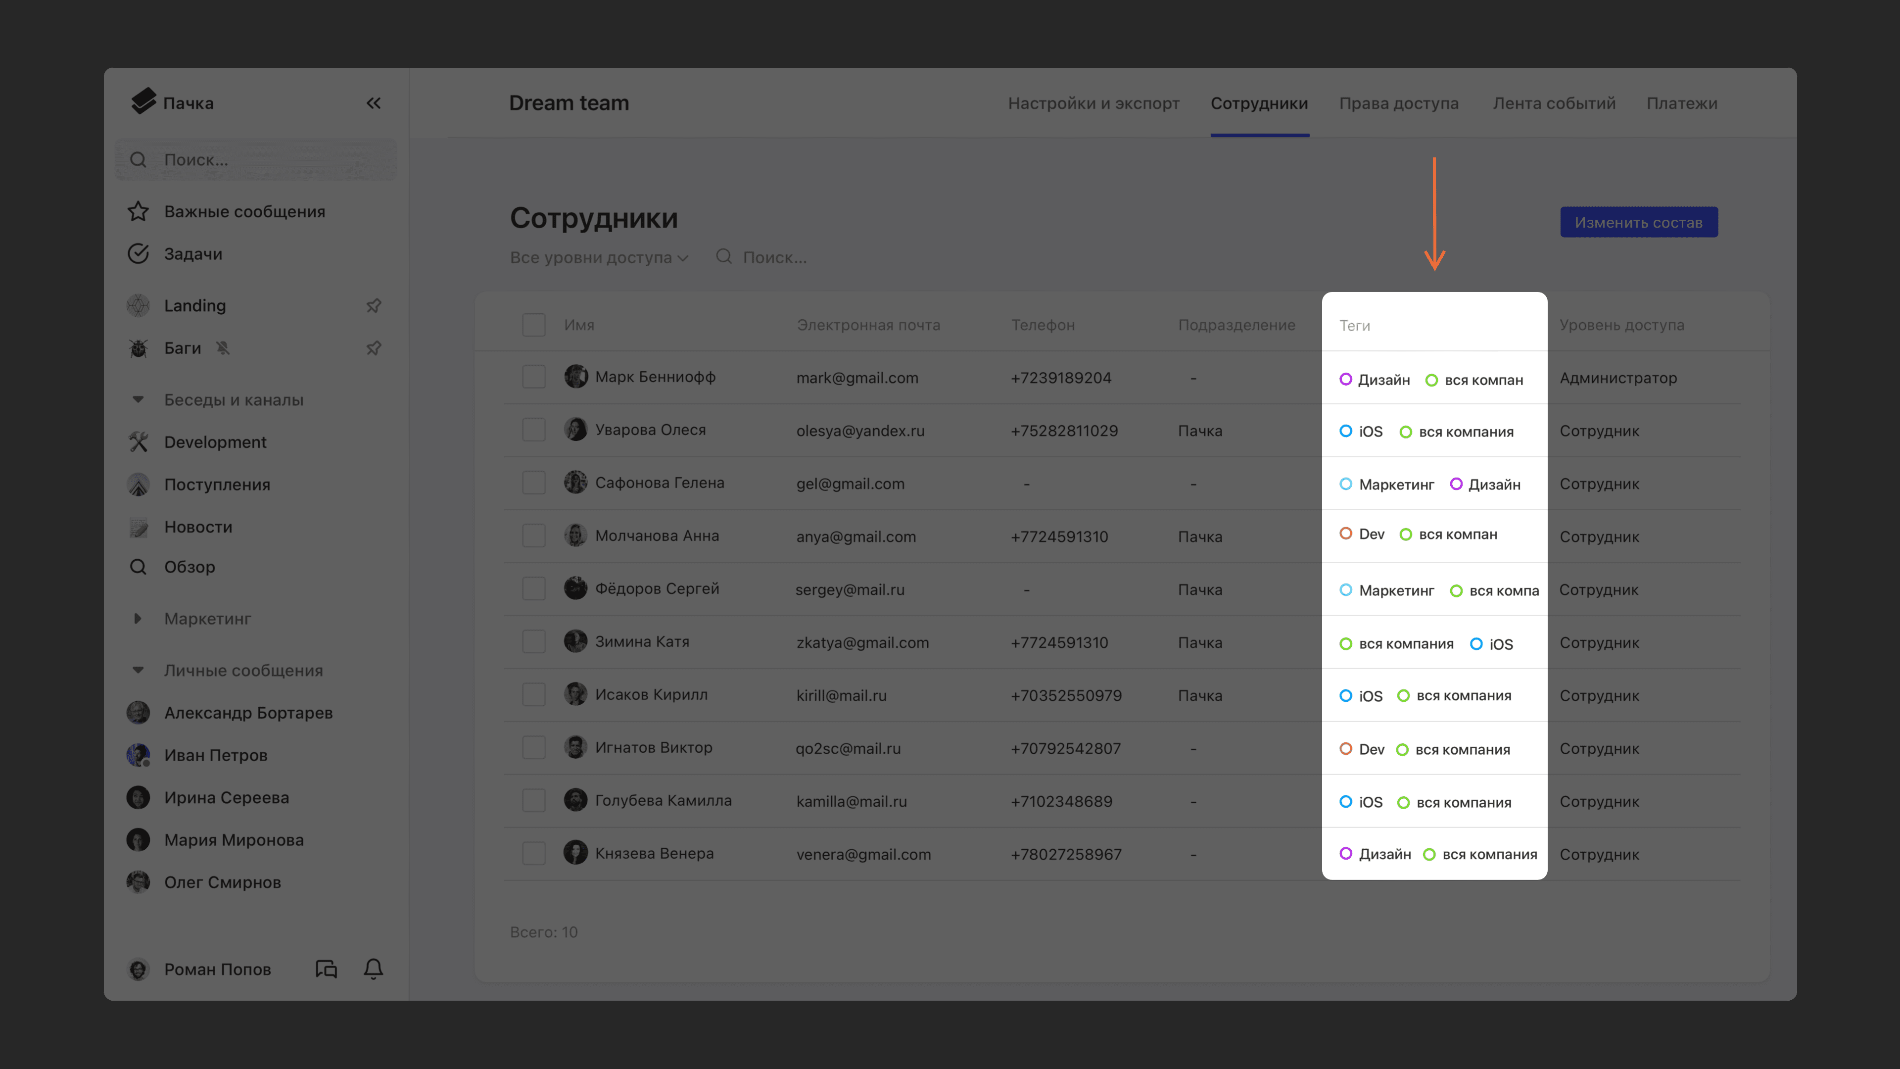Unpin the Landing chat pin icon
Image resolution: width=1900 pixels, height=1069 pixels.
pyautogui.click(x=373, y=305)
